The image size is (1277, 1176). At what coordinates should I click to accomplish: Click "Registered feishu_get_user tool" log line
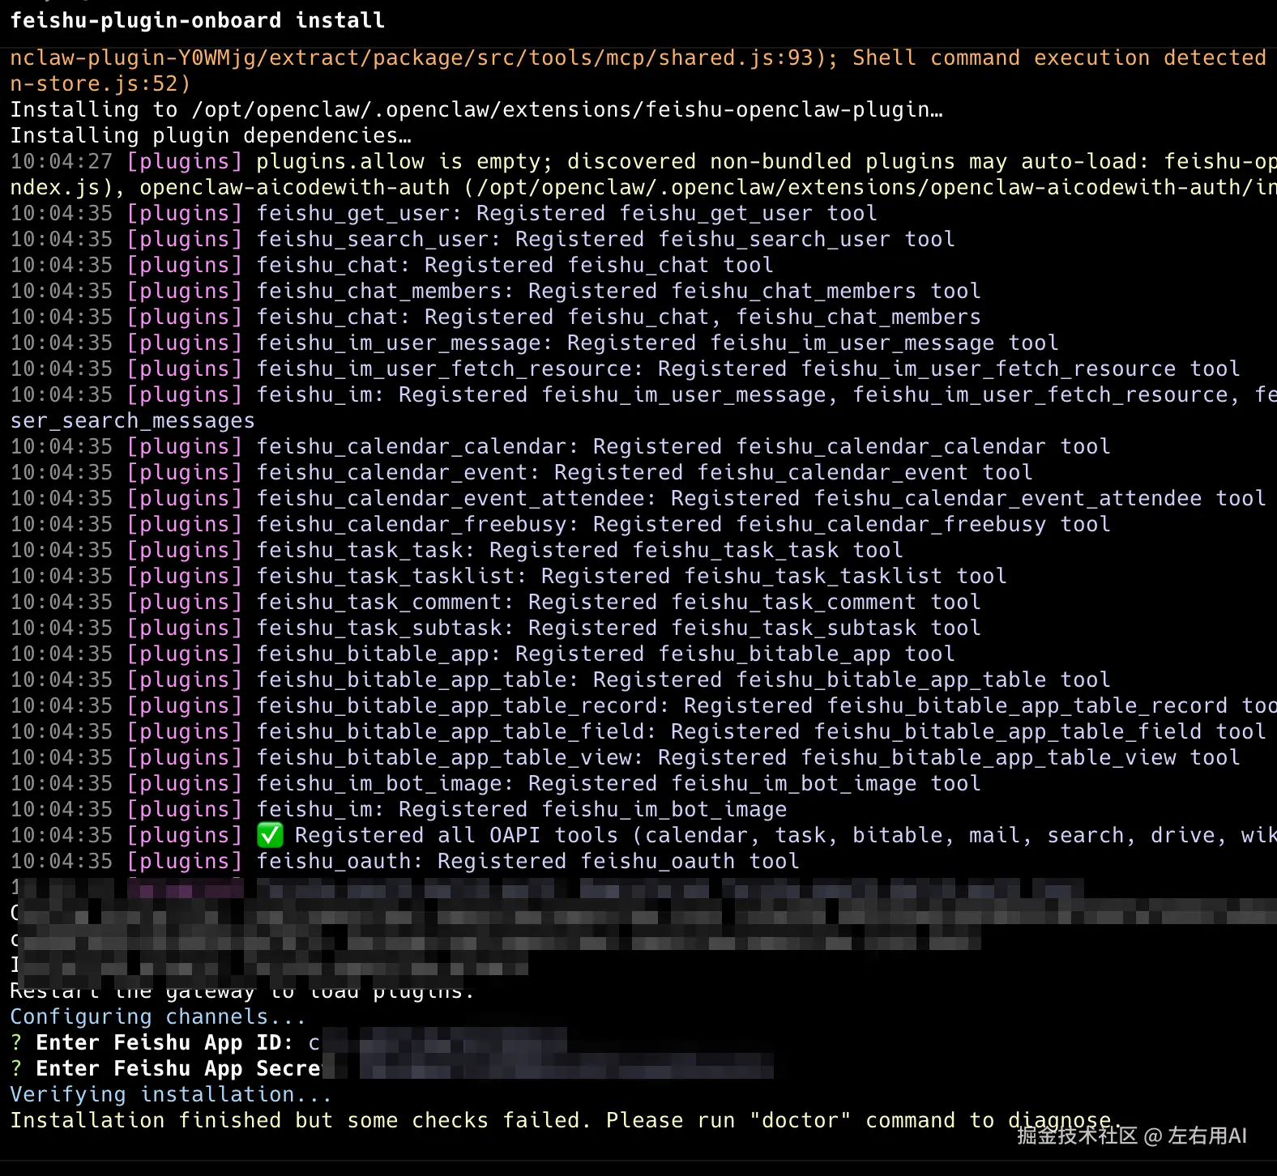[444, 213]
